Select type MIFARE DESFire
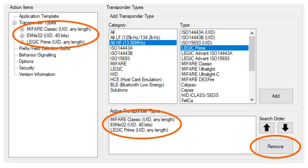The width and height of the screenshot is (308, 168). [x=214, y=80]
